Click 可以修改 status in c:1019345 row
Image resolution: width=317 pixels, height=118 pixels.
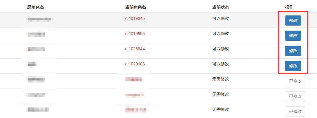(220, 18)
